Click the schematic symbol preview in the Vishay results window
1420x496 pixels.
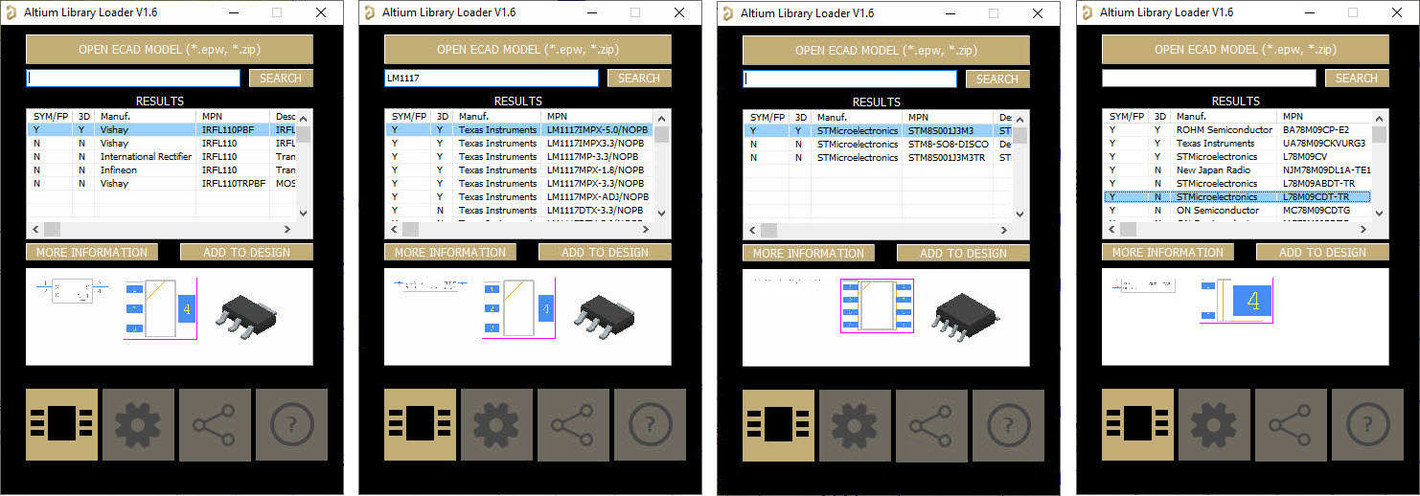tap(72, 291)
